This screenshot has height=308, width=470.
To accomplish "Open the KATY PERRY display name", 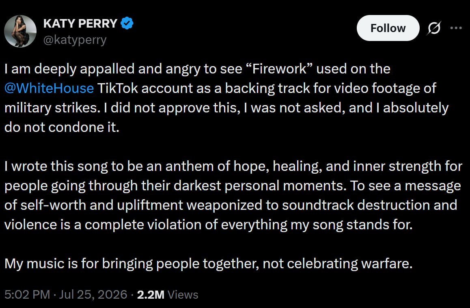I will (80, 24).
